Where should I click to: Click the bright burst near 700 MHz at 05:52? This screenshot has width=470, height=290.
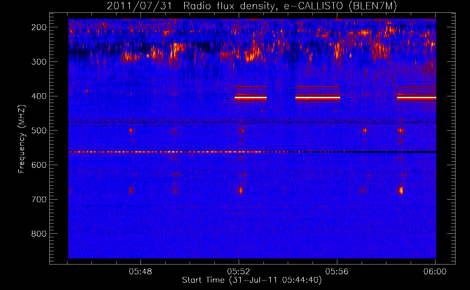[x=241, y=190]
